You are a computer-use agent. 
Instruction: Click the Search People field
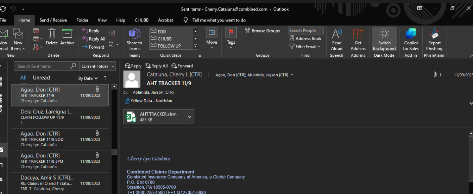tap(305, 31)
